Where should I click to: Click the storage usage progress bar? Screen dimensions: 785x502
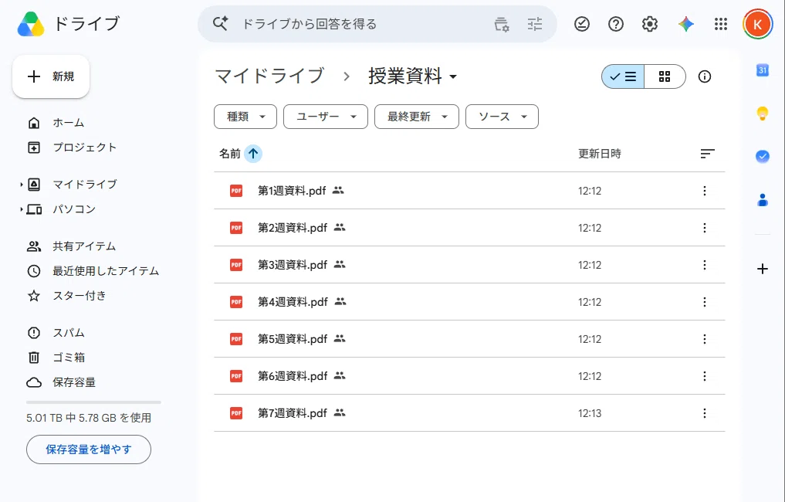click(x=93, y=402)
